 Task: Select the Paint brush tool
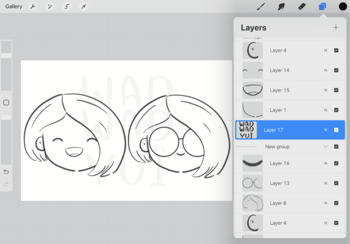(261, 7)
